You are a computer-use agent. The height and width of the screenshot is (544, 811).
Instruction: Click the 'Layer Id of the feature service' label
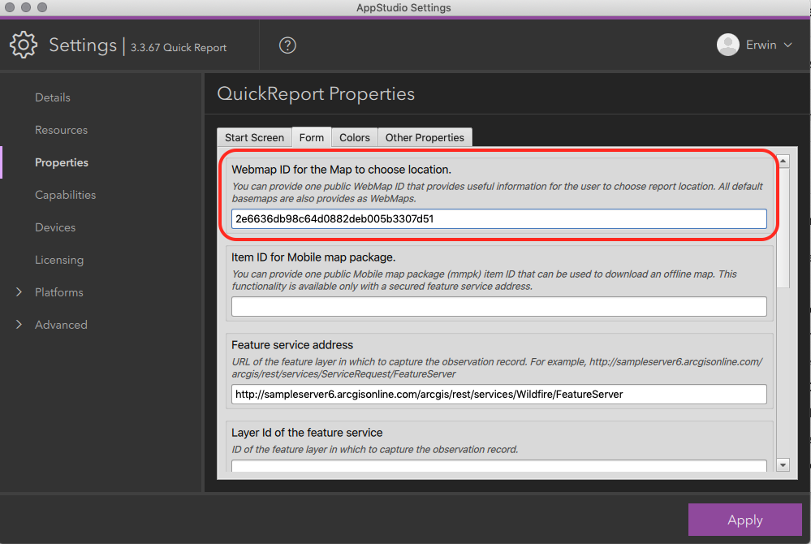pyautogui.click(x=307, y=433)
